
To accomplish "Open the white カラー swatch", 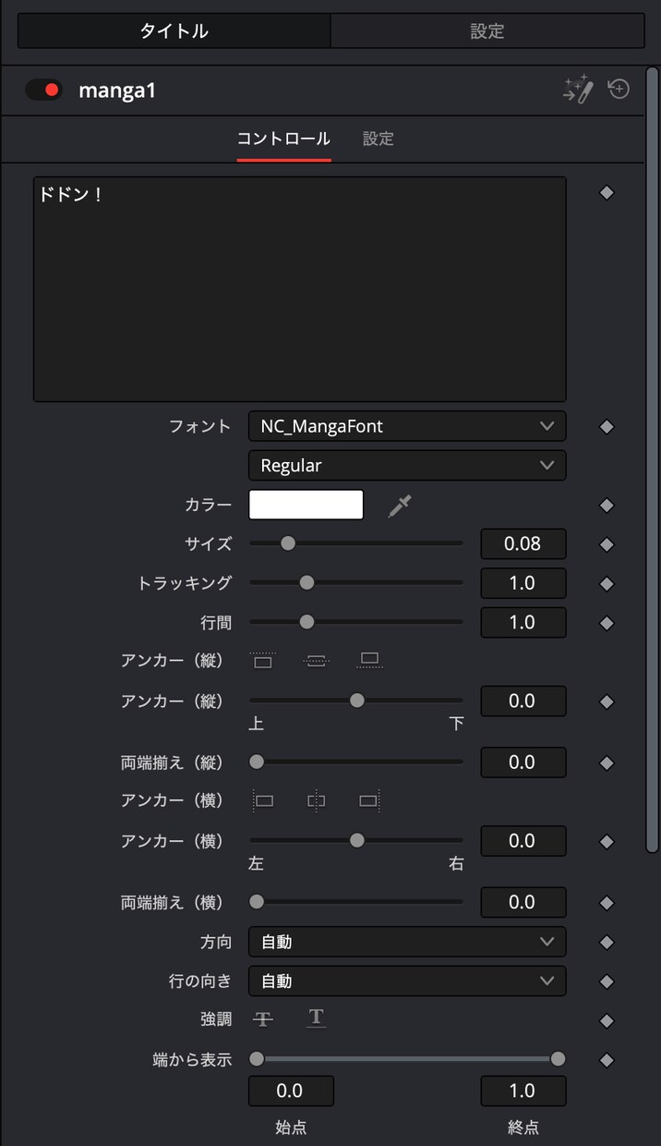I will [x=306, y=505].
